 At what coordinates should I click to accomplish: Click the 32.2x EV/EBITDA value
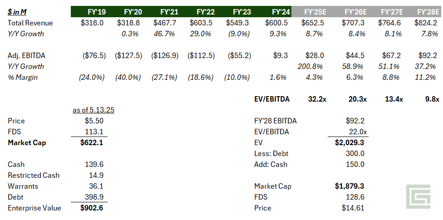click(x=317, y=99)
